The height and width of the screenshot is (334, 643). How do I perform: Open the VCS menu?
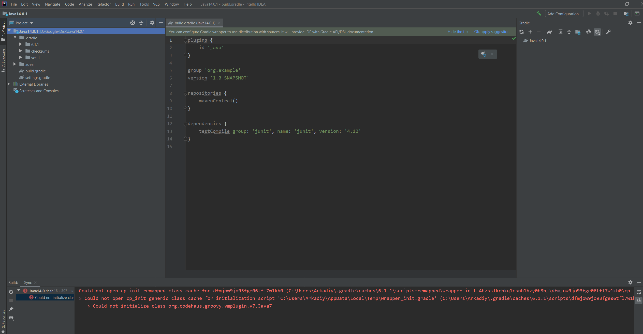tap(156, 4)
